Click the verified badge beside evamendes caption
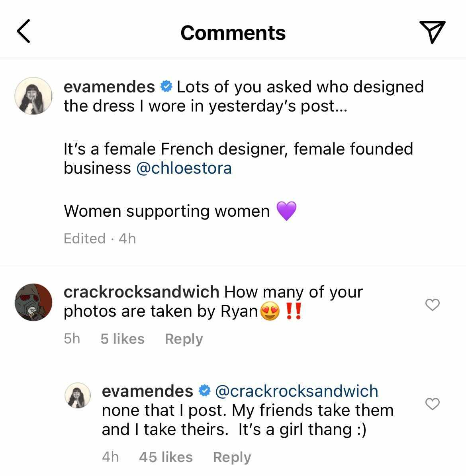 tap(166, 86)
